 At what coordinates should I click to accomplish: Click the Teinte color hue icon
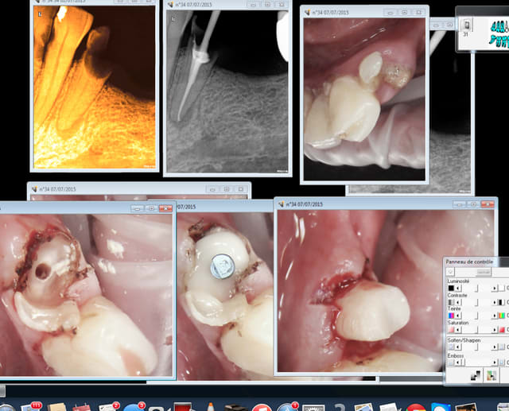(451, 316)
